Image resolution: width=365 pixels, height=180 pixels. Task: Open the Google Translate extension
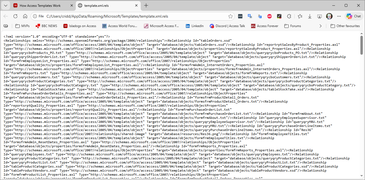tap(260, 16)
